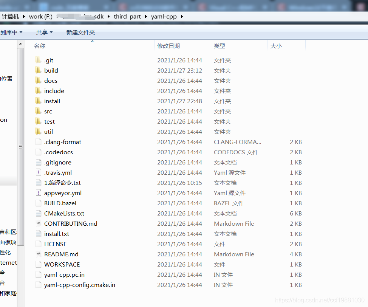Click the navigation pane scroll up arrow
368x307 pixels.
tap(21, 44)
